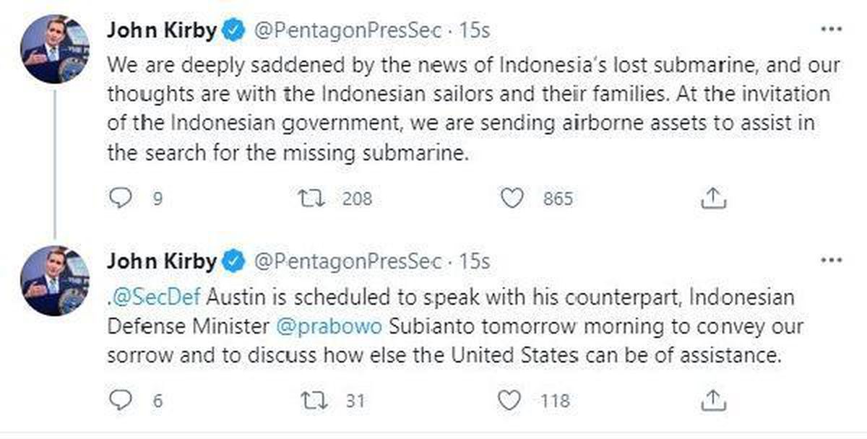Like the tweet with 865 likes
Screen dimensions: 867x439
[x=512, y=199]
